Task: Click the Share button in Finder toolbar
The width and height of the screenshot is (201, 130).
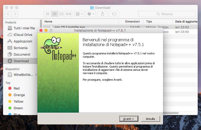Action: pyautogui.click(x=102, y=14)
